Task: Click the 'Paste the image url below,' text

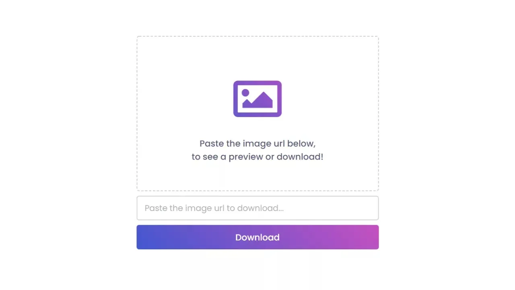Action: tap(257, 143)
